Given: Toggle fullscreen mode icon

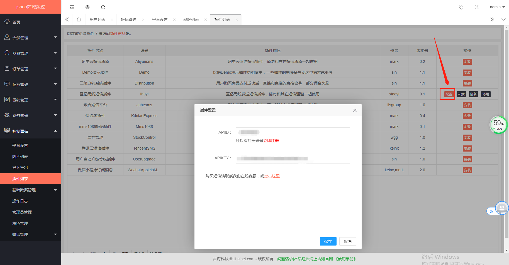Looking at the screenshot, I should [x=477, y=7].
